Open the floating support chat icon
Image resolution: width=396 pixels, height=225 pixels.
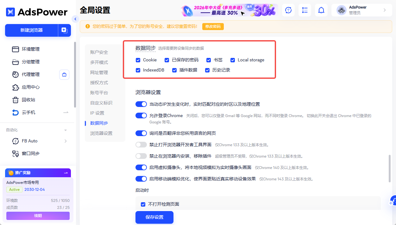[x=393, y=201]
